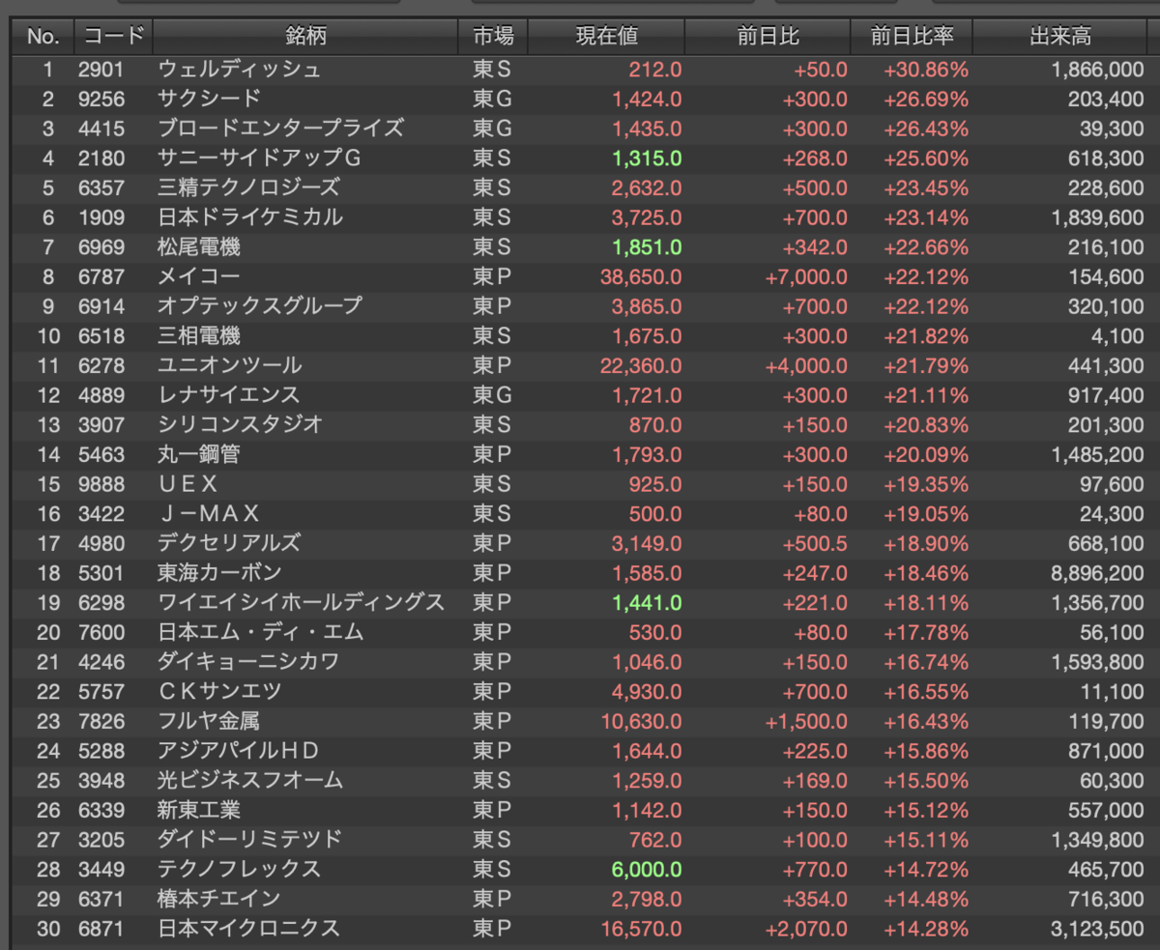Select 東海カーボン in the ranking
1160x950 pixels.
(219, 572)
